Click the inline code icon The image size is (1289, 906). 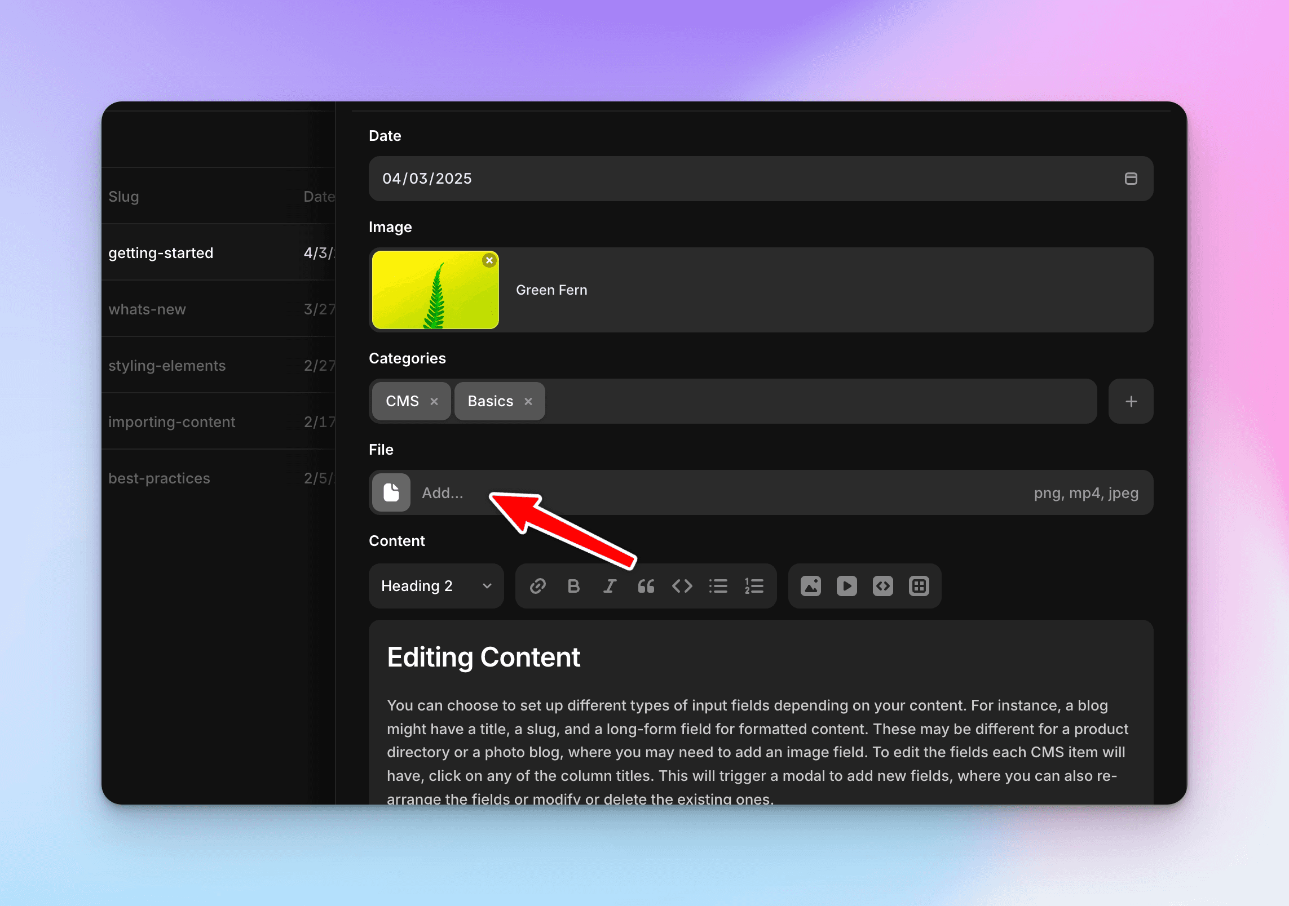pos(682,586)
